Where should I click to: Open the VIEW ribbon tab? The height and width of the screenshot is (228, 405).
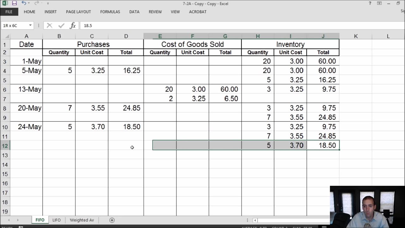[x=175, y=12]
